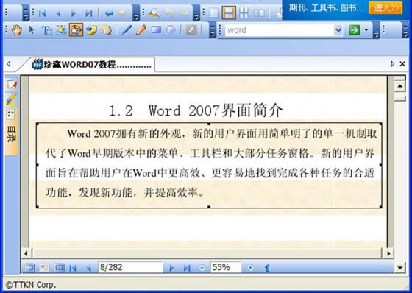This screenshot has height=293, width=412.
Task: Click the vertical scrollbar up arrow
Action: (400, 85)
